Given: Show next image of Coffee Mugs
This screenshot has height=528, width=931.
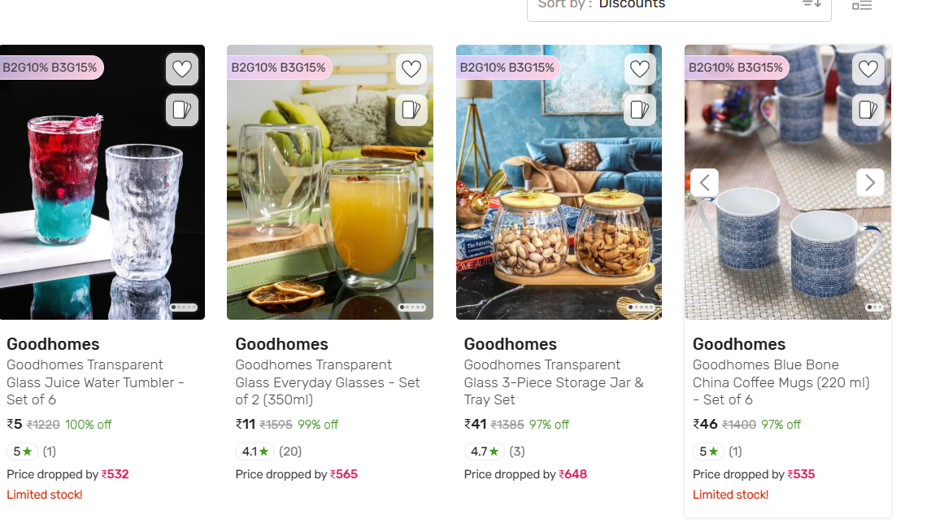Looking at the screenshot, I should point(870,182).
